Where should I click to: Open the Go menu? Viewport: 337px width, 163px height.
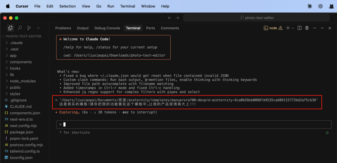click(x=99, y=6)
